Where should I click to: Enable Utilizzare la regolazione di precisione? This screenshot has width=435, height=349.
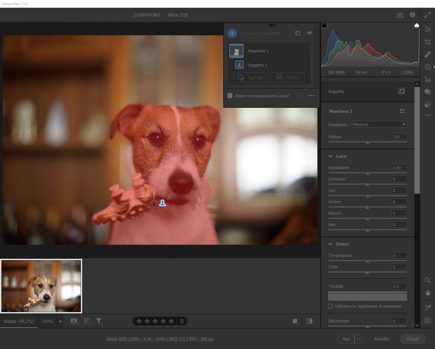coord(331,306)
